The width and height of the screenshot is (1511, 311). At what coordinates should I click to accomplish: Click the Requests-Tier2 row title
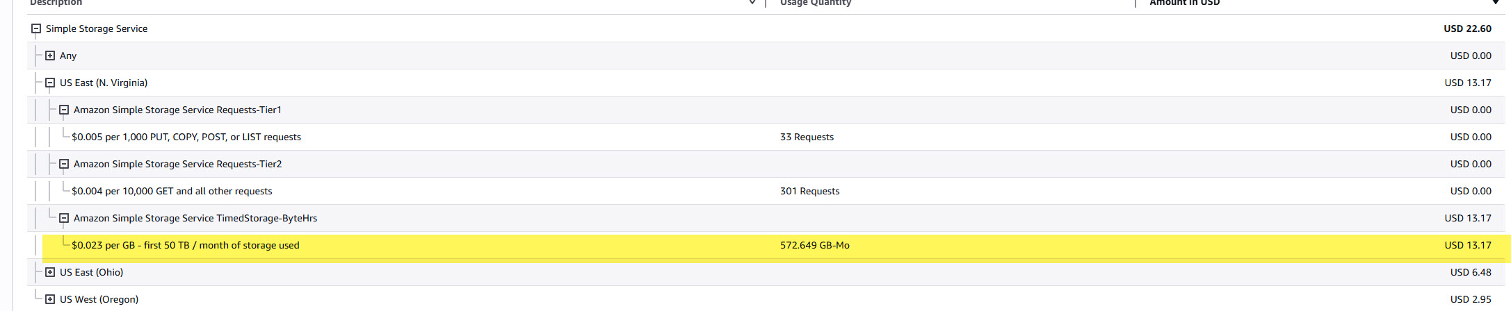(178, 164)
